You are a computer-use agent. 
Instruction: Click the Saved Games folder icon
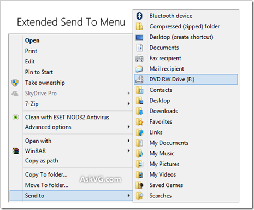140,185
